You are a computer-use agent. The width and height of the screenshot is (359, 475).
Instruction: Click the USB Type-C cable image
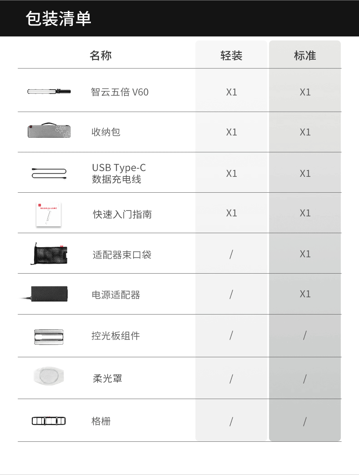click(x=49, y=174)
